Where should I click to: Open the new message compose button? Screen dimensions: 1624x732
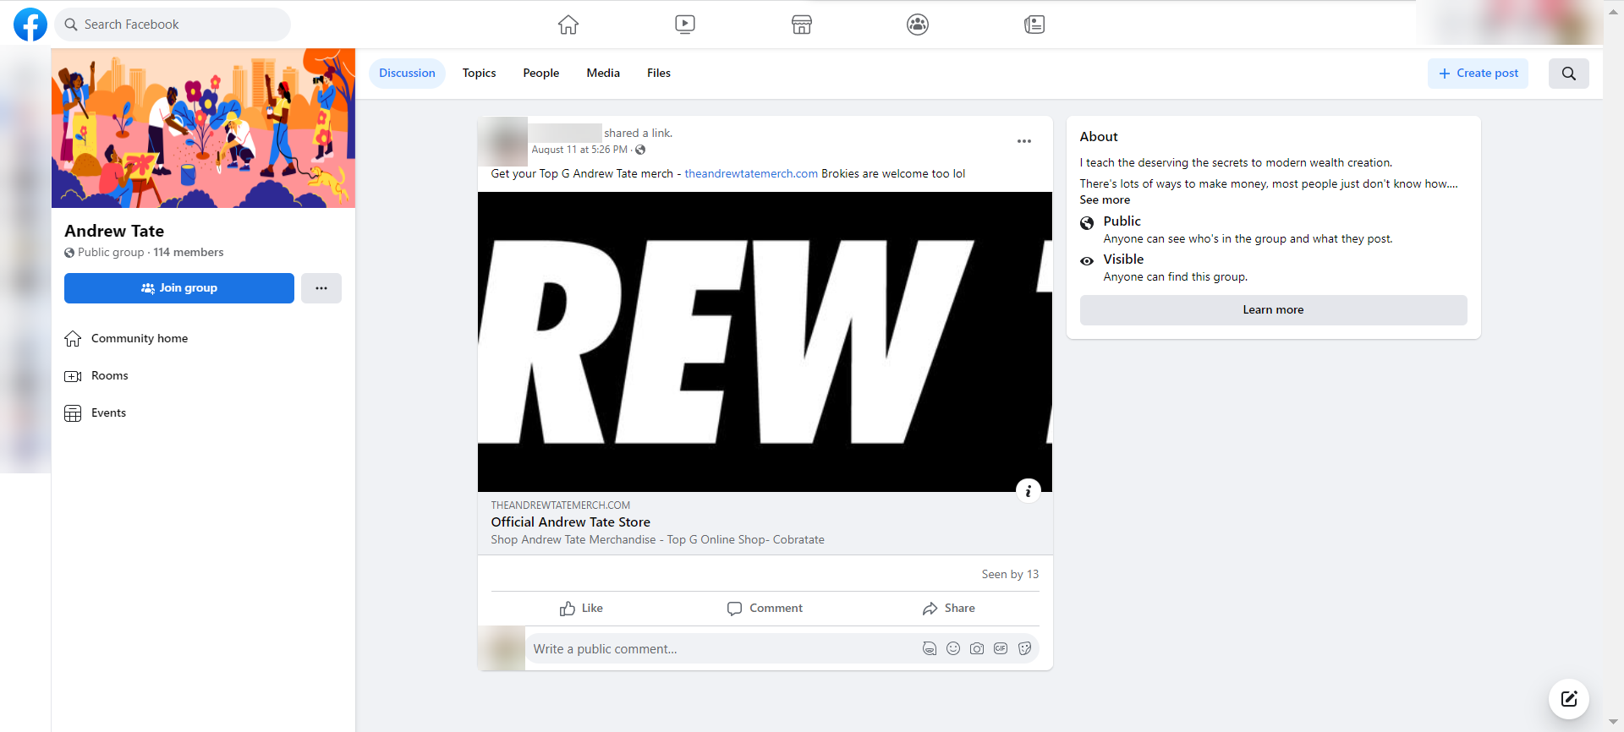pyautogui.click(x=1568, y=698)
